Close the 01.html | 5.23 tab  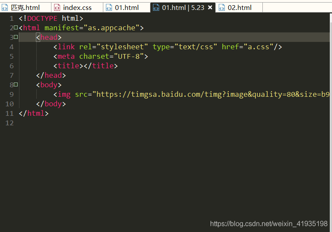[x=210, y=7]
